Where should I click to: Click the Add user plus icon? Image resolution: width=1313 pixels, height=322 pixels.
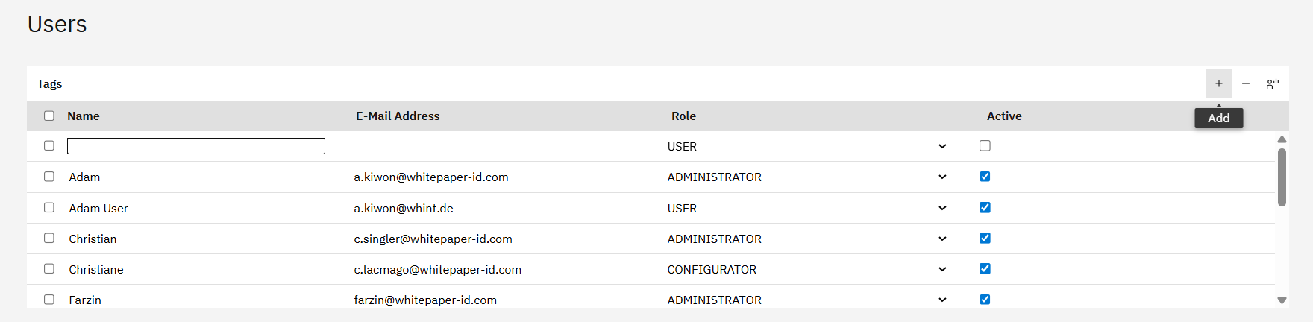coord(1218,83)
